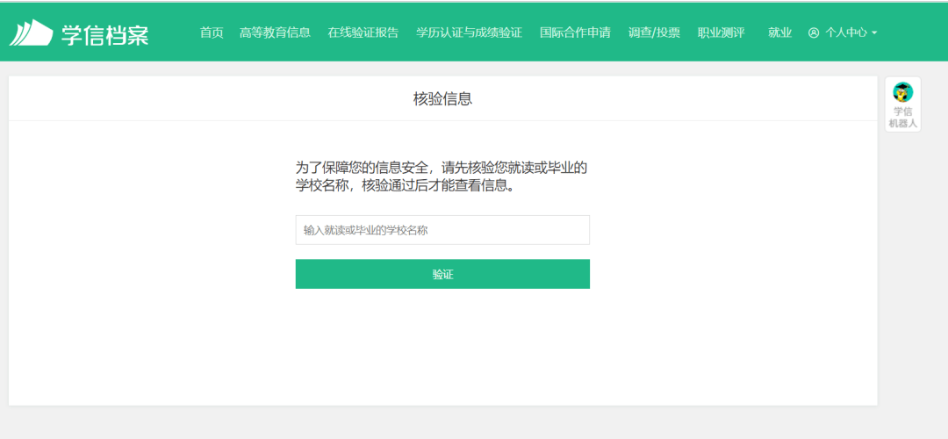Click the green 验证 button

tap(442, 274)
